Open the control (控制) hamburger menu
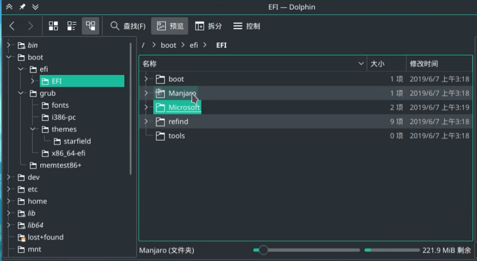Image resolution: width=477 pixels, height=261 pixels. click(247, 26)
